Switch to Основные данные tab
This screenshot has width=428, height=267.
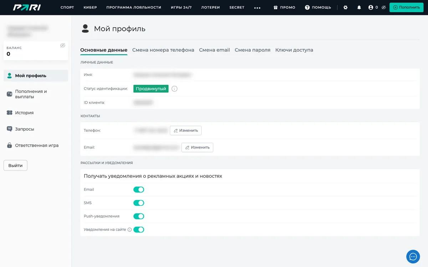(x=104, y=50)
